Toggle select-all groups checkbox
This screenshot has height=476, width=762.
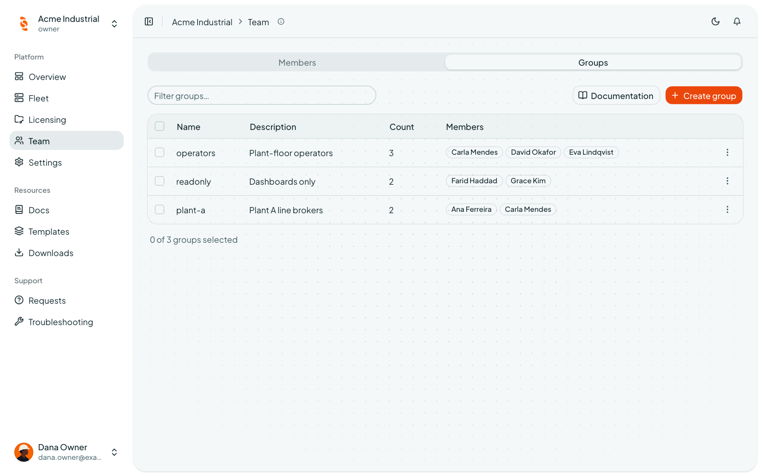pyautogui.click(x=160, y=126)
